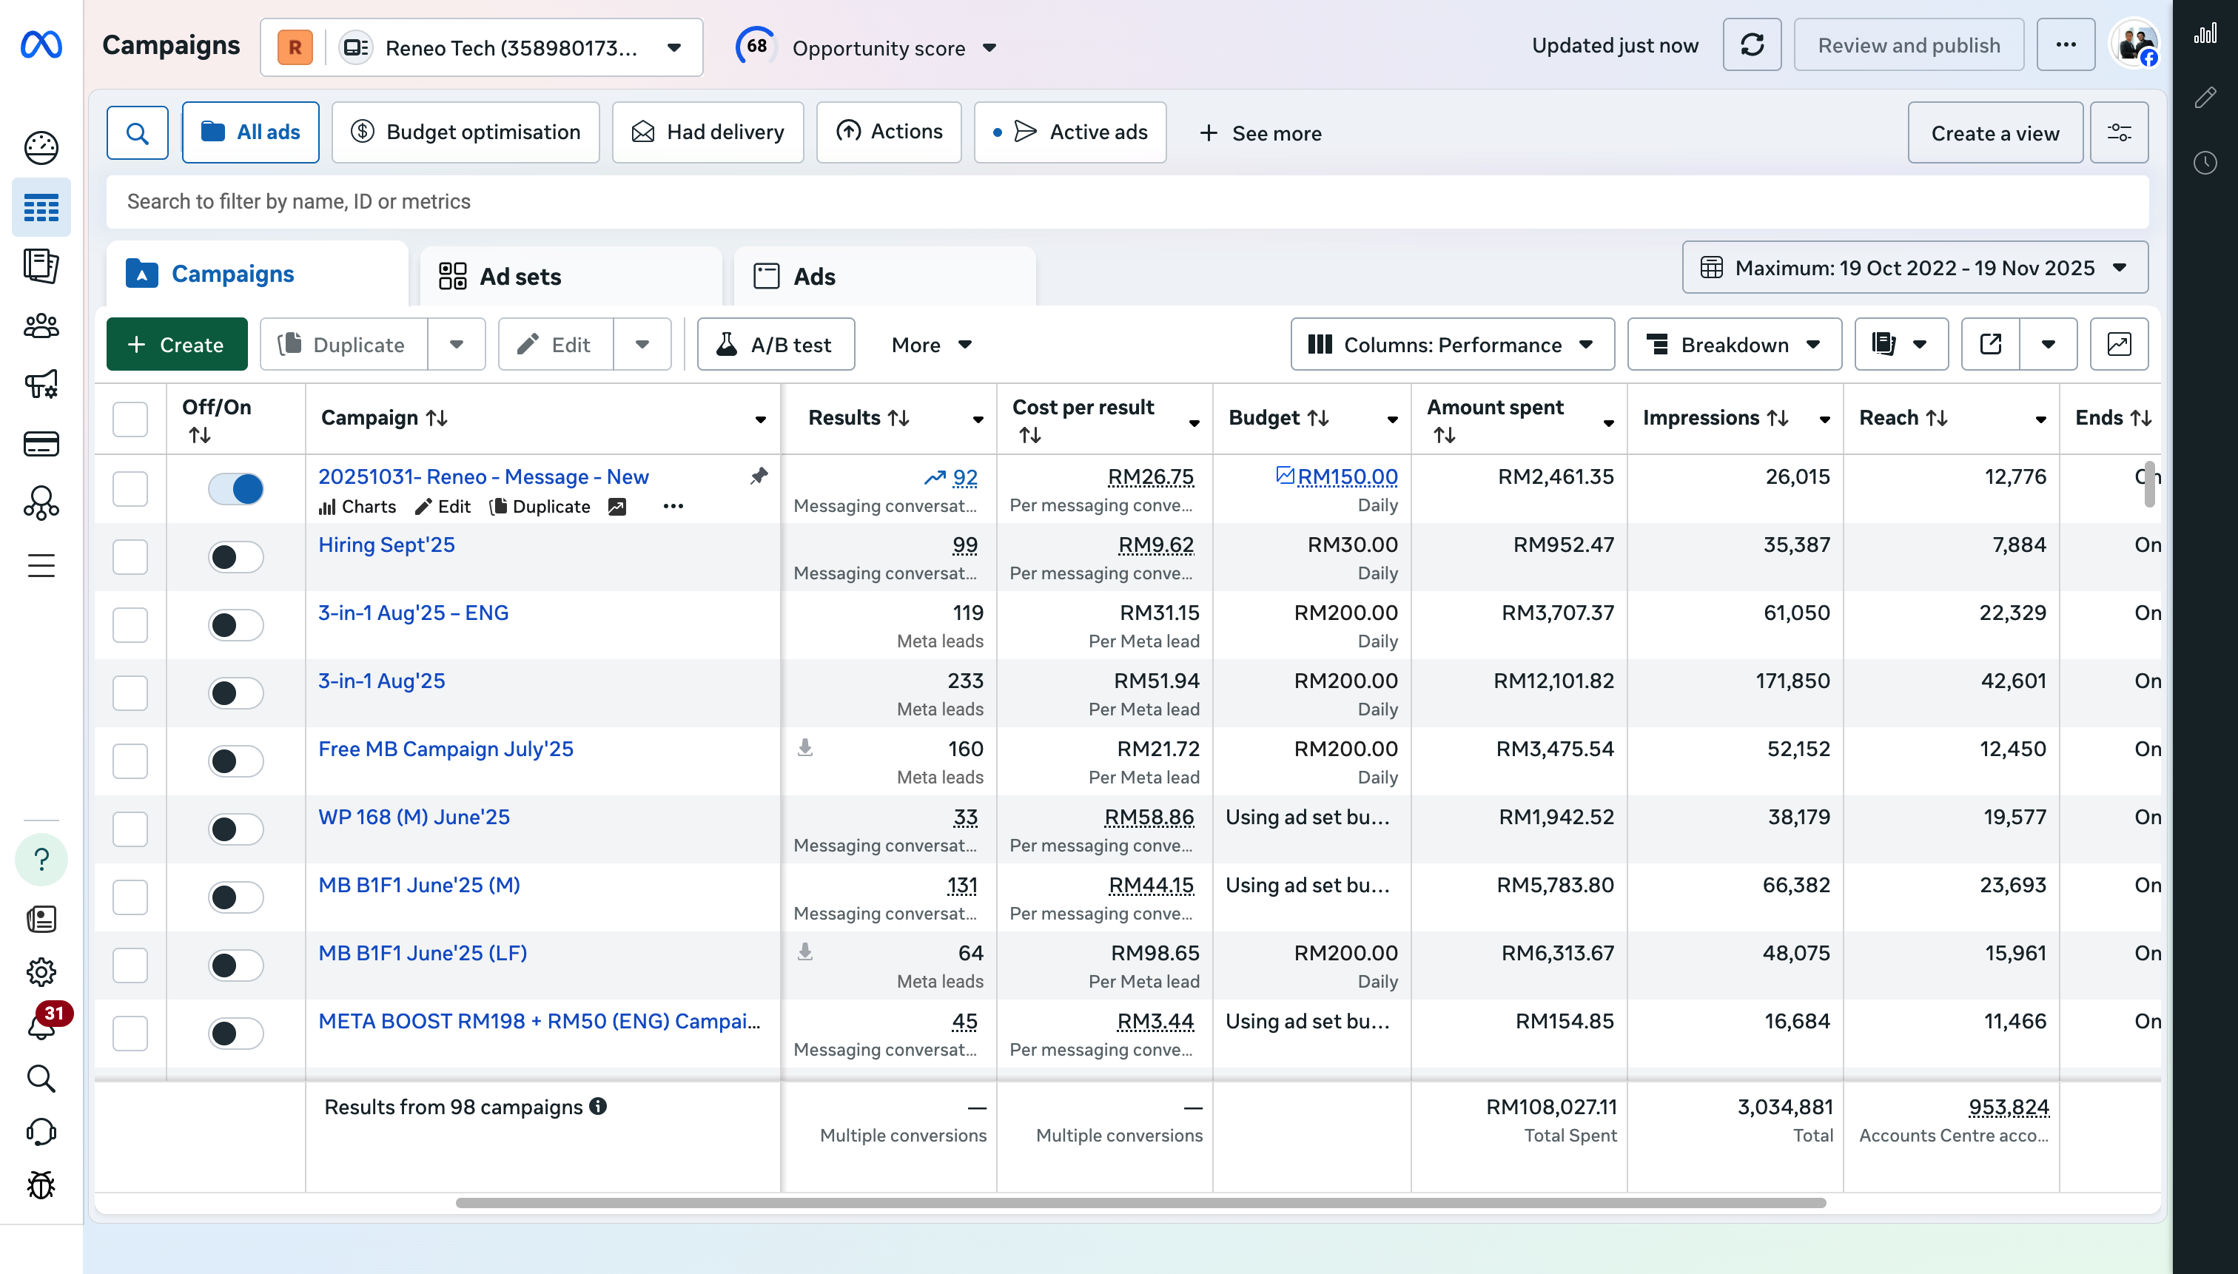The image size is (2238, 1274).
Task: Open the Reneo Tech account dropdown
Action: pyautogui.click(x=481, y=47)
